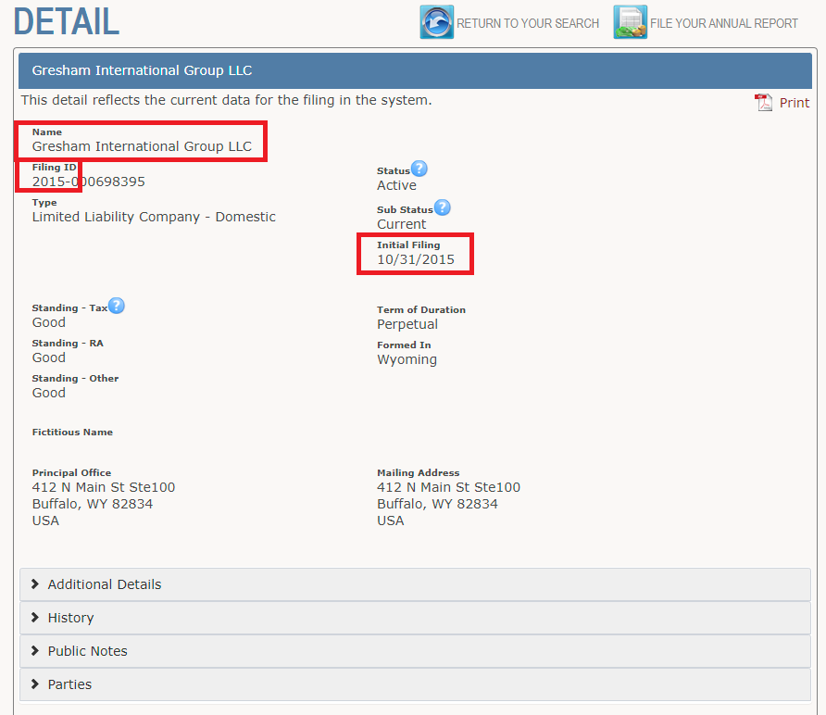The image size is (826, 715).
Task: Expand the Parties section
Action: (69, 684)
